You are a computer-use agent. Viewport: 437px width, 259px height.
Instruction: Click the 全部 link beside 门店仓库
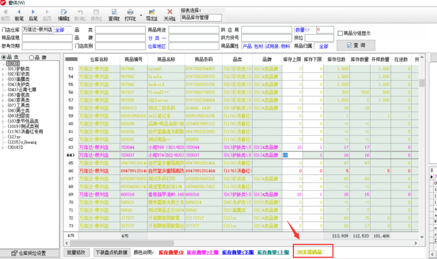click(x=60, y=30)
